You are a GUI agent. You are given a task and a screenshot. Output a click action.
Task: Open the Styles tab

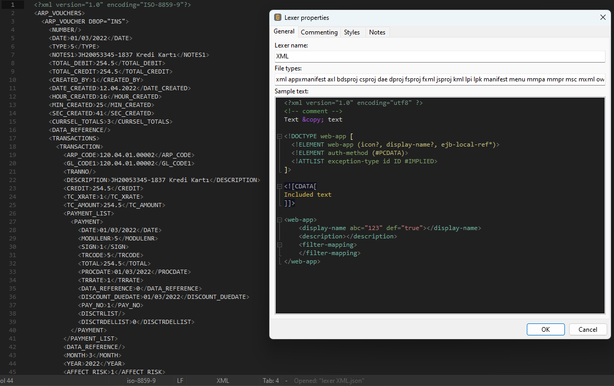tap(352, 32)
